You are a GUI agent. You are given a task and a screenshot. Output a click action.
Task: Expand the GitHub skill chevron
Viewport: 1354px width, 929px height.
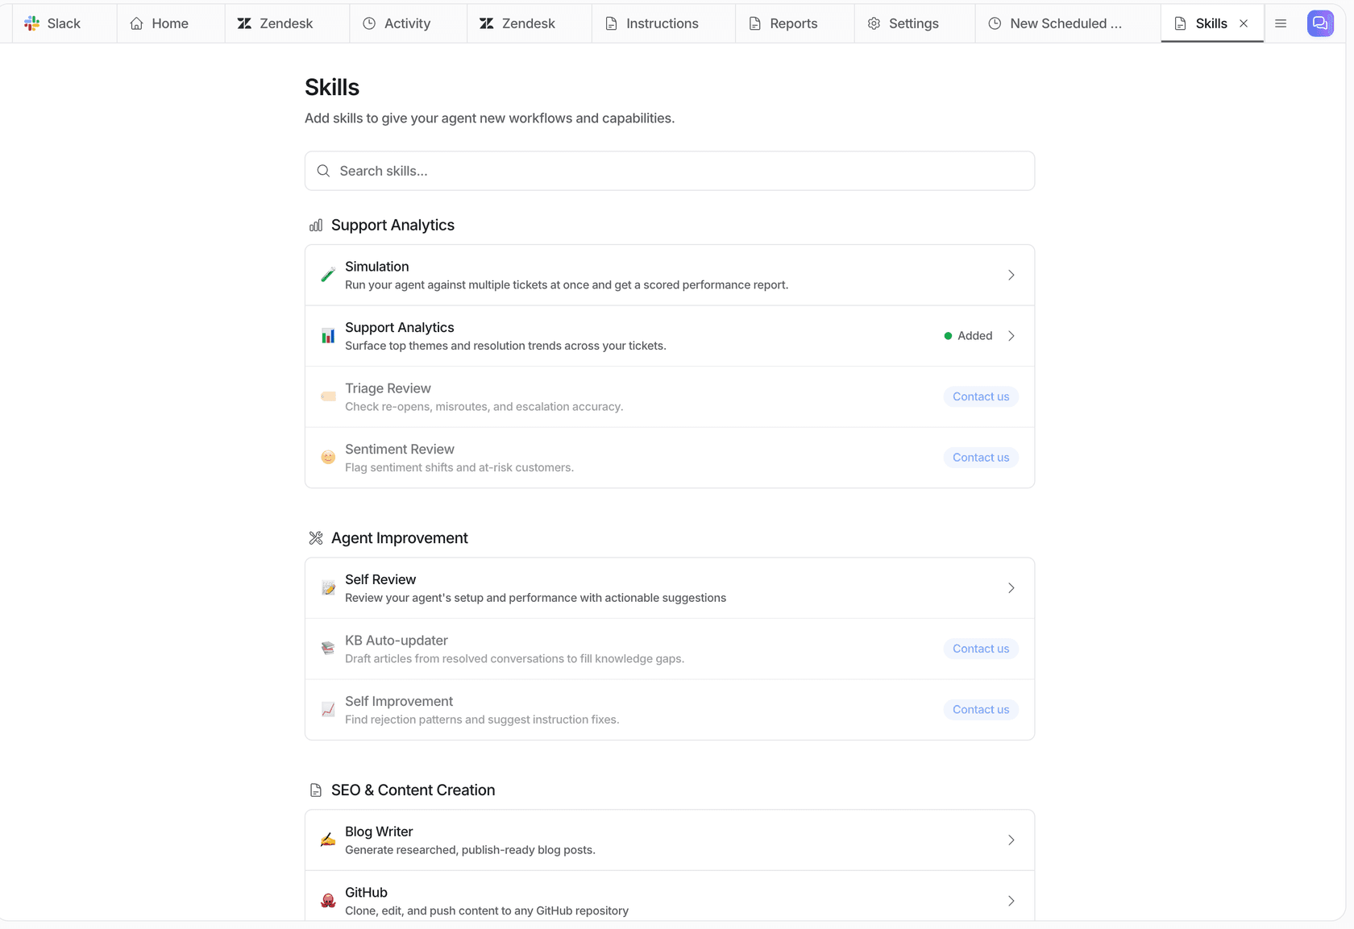pyautogui.click(x=1011, y=901)
